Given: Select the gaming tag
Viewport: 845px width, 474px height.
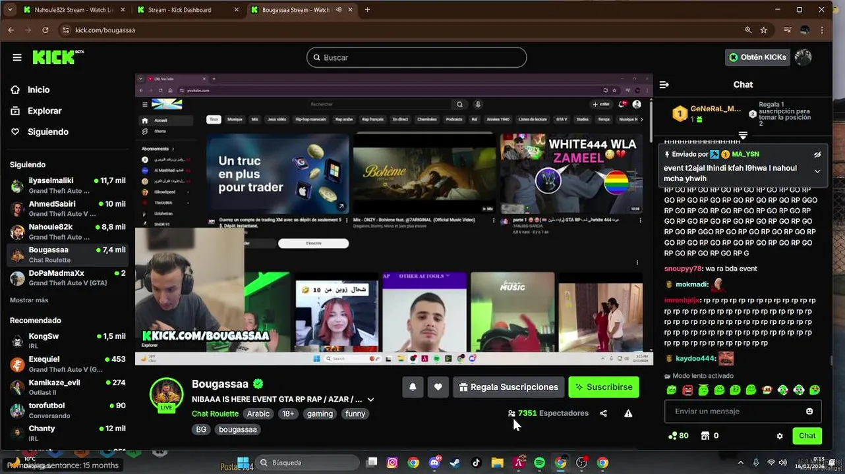Looking at the screenshot, I should tap(320, 413).
